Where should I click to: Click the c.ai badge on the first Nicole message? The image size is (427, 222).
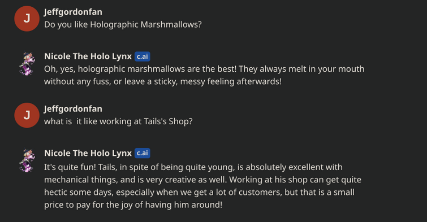click(x=143, y=56)
